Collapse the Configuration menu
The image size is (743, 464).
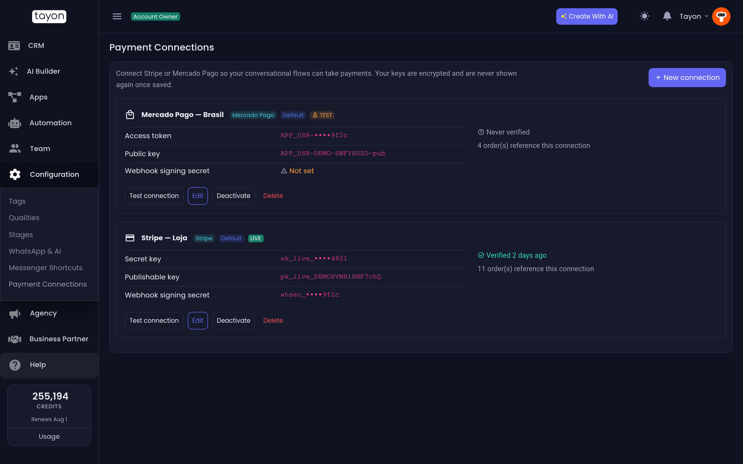[x=49, y=174]
